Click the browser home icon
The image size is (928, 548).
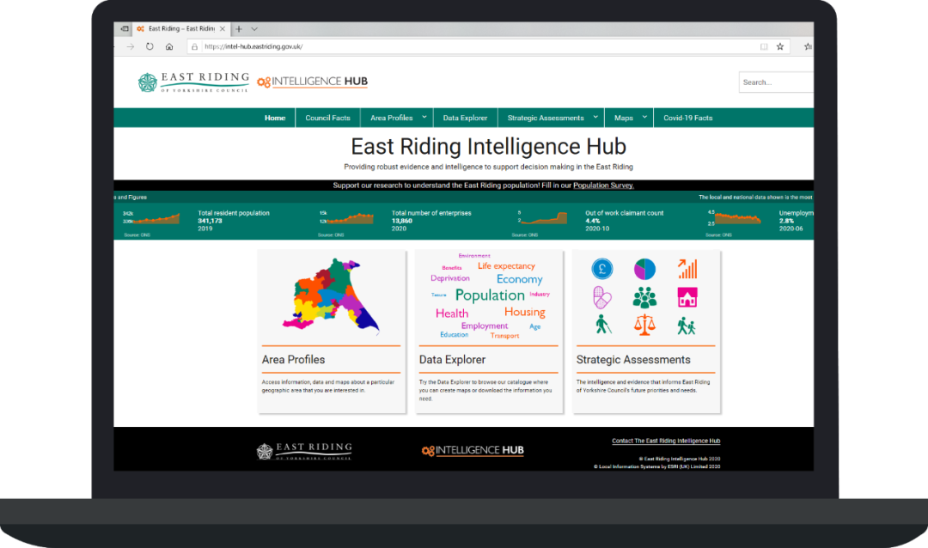pyautogui.click(x=169, y=46)
